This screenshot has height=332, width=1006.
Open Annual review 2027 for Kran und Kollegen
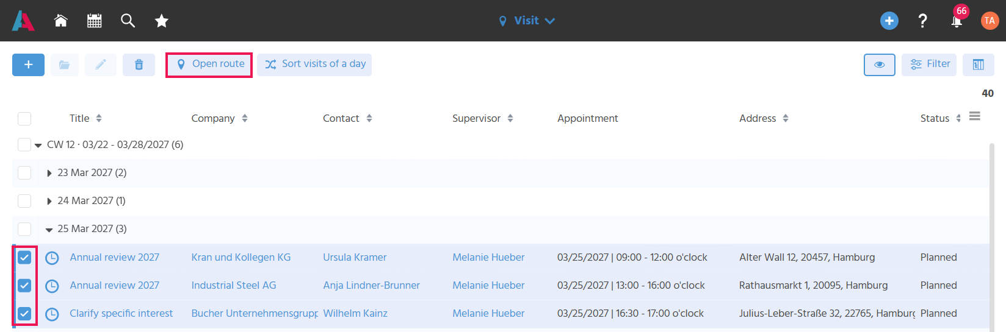(x=115, y=257)
